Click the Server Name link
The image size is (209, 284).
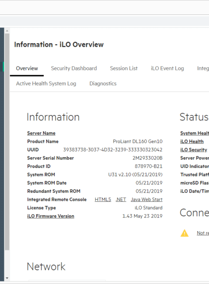pos(41,133)
